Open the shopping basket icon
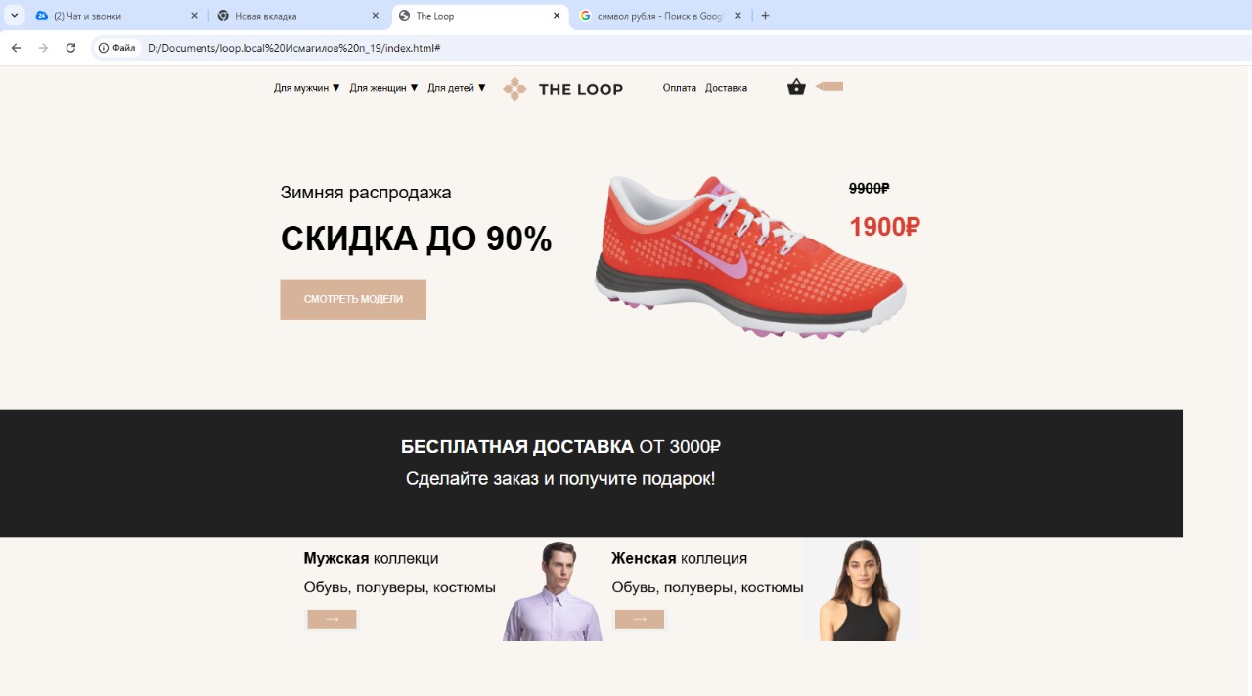 click(796, 87)
